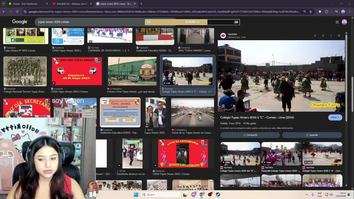
Task: Reload the current page
Action: pyautogui.click(x=17, y=12)
